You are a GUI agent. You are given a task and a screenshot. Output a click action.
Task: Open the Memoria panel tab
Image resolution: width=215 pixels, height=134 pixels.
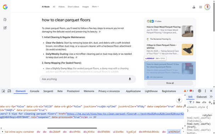(89, 91)
